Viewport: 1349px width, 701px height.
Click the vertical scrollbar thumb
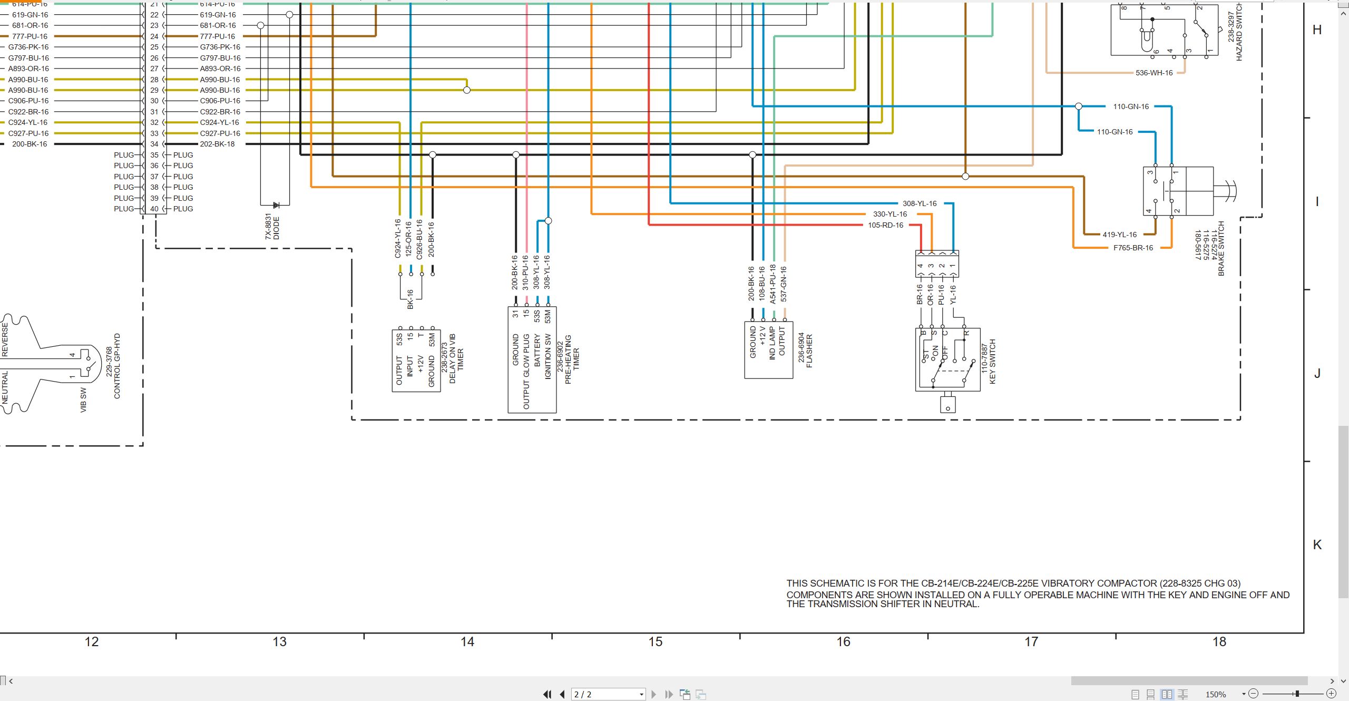coord(1344,511)
